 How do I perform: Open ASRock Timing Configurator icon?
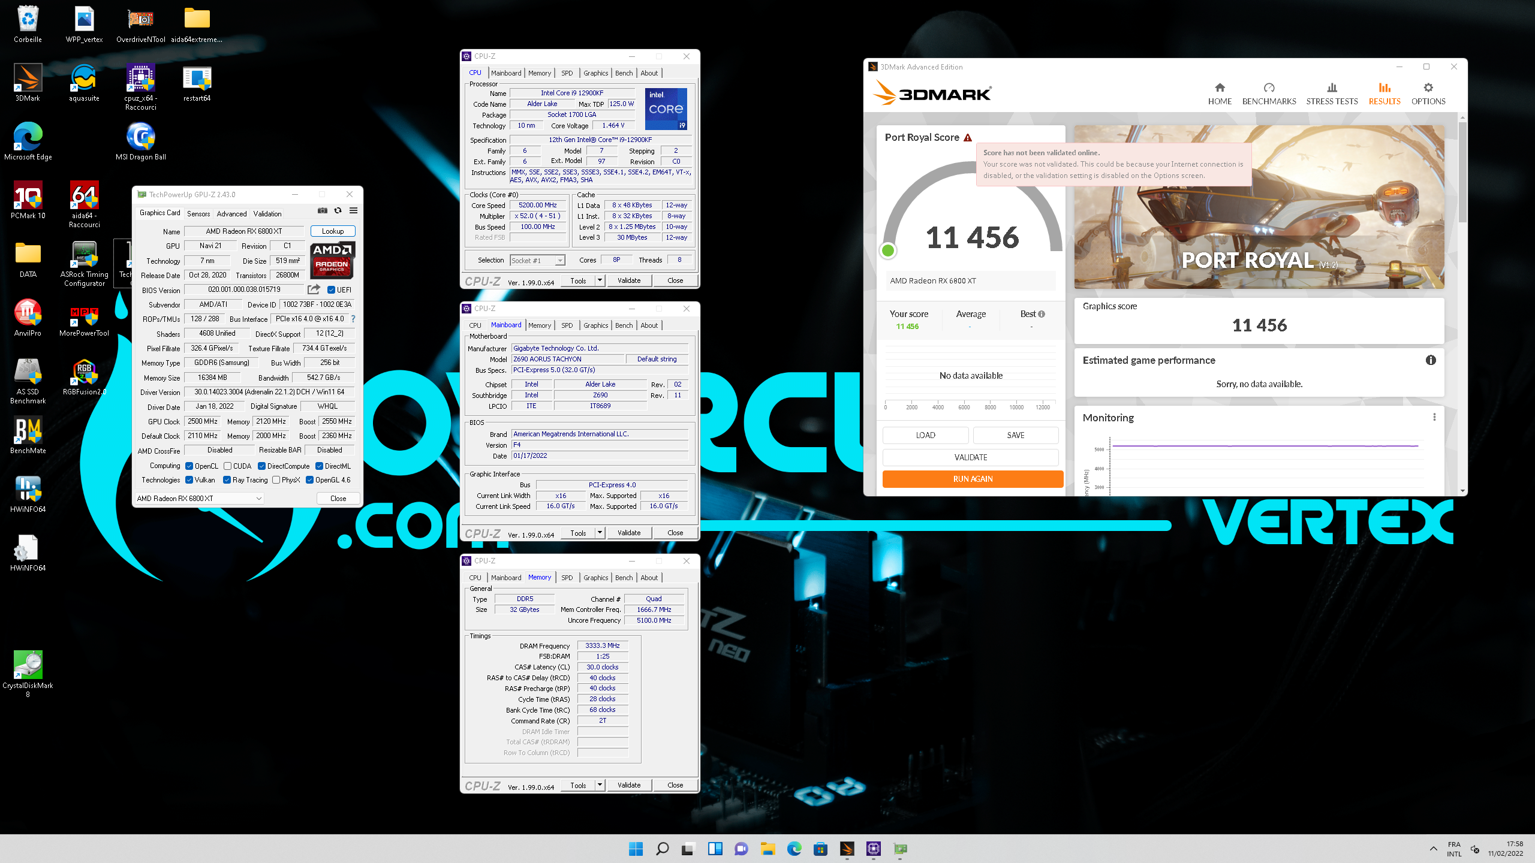pyautogui.click(x=84, y=263)
